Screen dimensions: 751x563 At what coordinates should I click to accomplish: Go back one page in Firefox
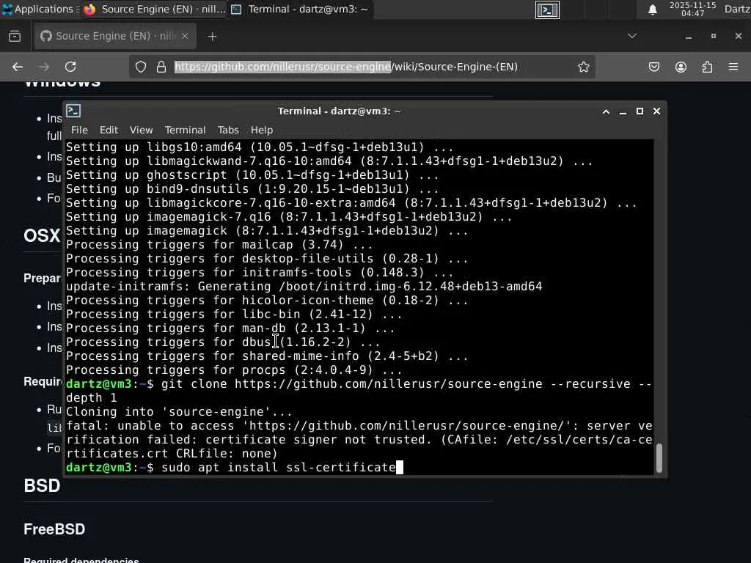[18, 67]
